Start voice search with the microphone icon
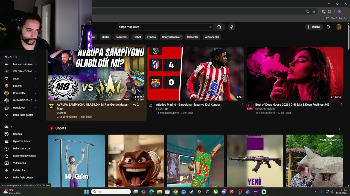This screenshot has width=350, height=196. [232, 27]
